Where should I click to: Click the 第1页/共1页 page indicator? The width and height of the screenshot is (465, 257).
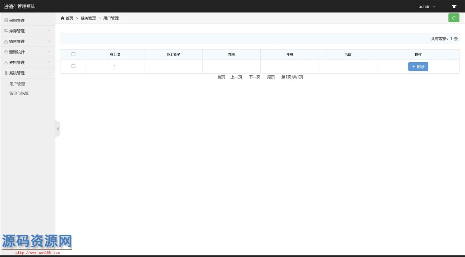292,77
